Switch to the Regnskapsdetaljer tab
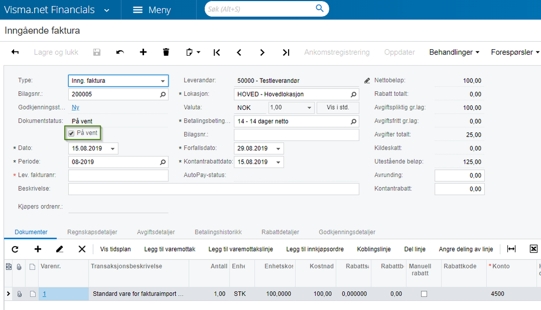 [x=92, y=232]
